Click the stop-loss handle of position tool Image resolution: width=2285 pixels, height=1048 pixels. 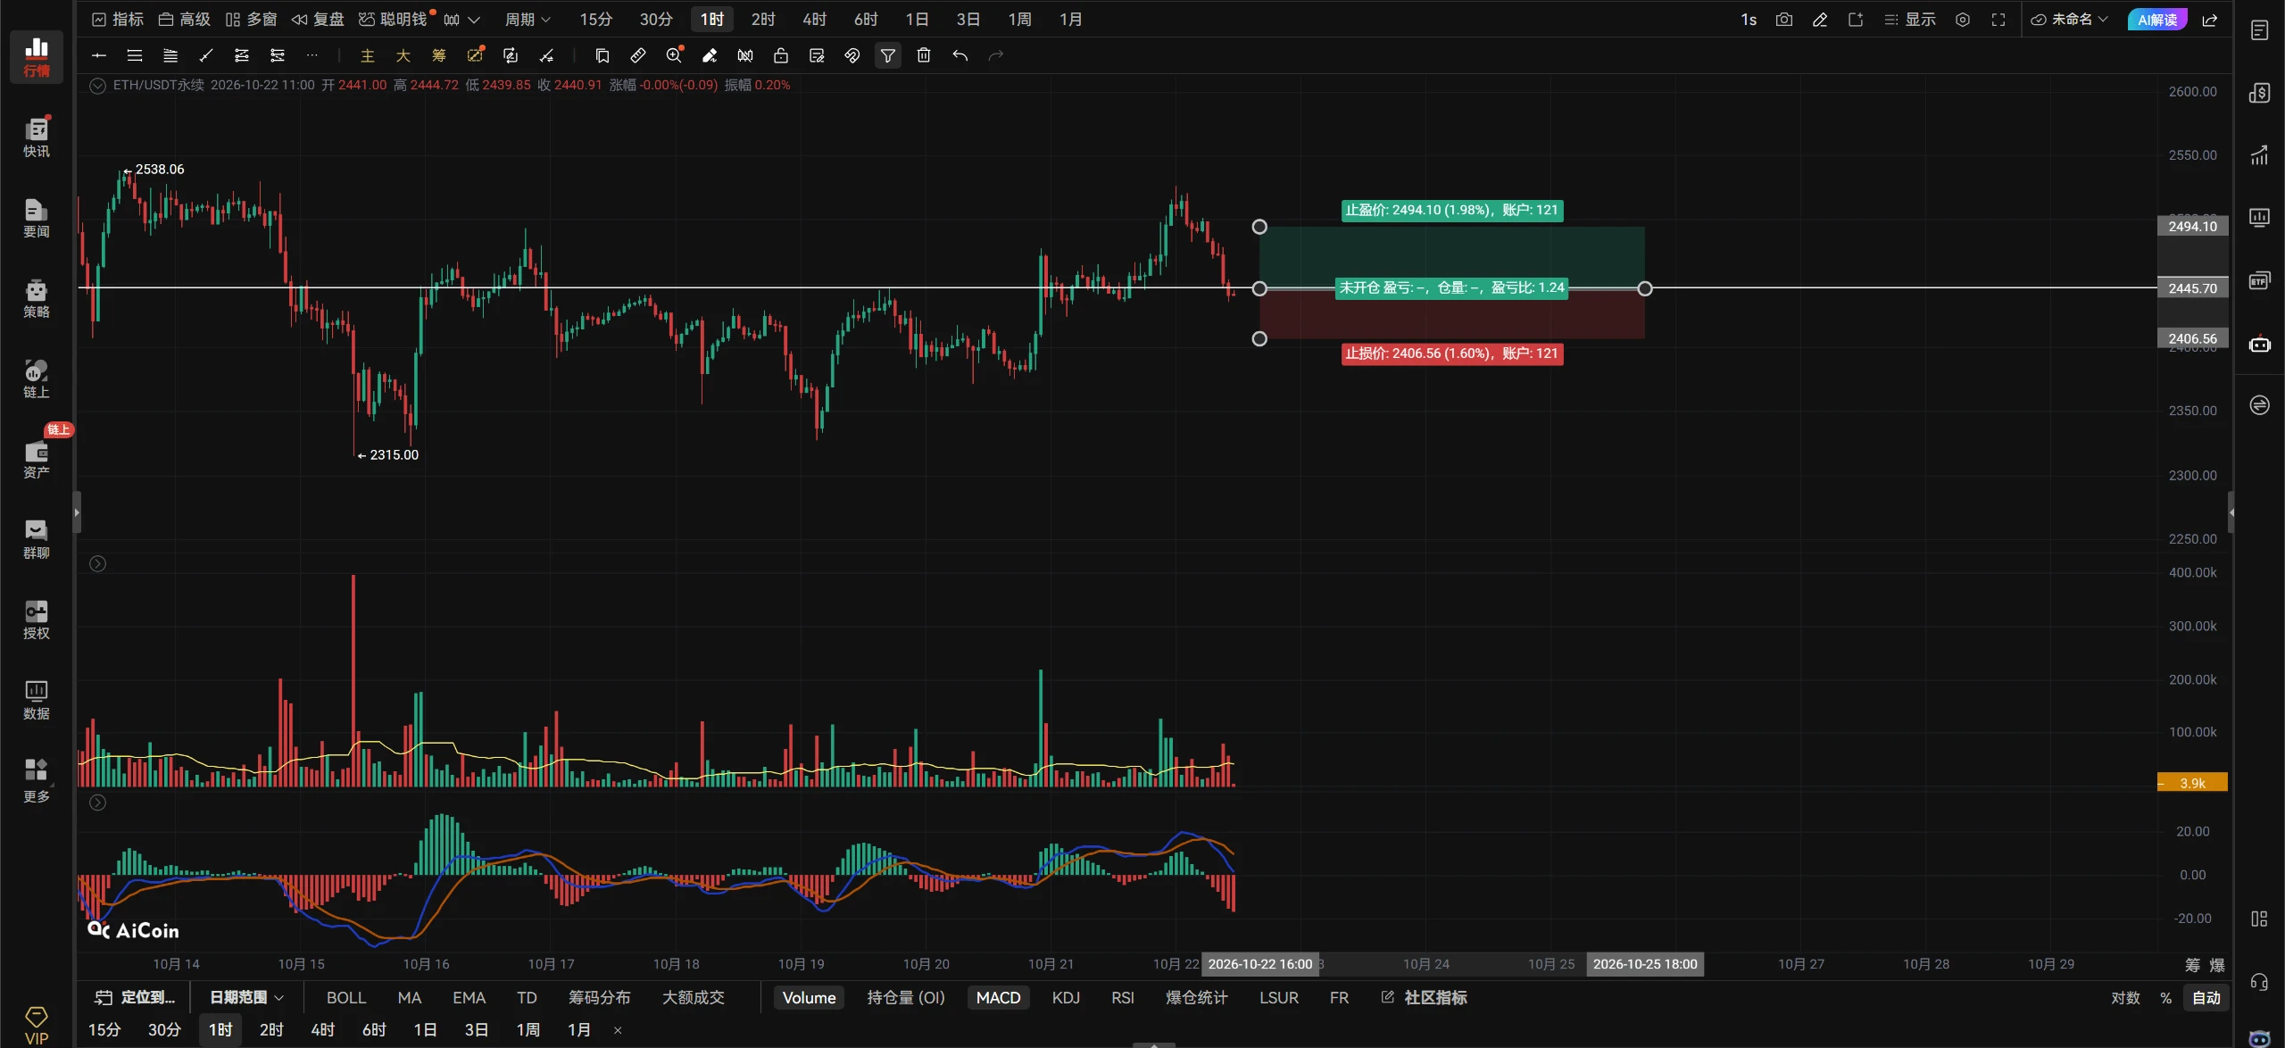tap(1259, 338)
